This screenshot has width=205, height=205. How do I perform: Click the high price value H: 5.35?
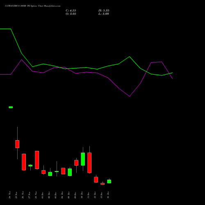pos(104,11)
